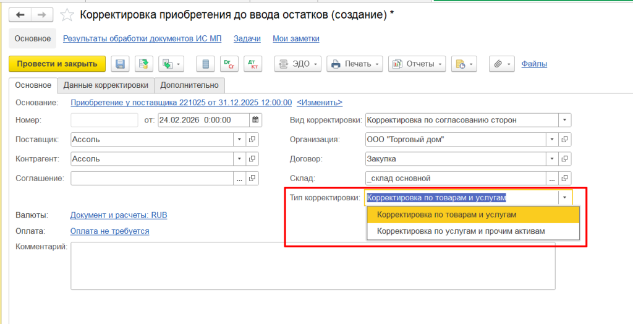Click the Dt/Ct green accounting entries icon
This screenshot has height=324, width=633.
(x=229, y=64)
